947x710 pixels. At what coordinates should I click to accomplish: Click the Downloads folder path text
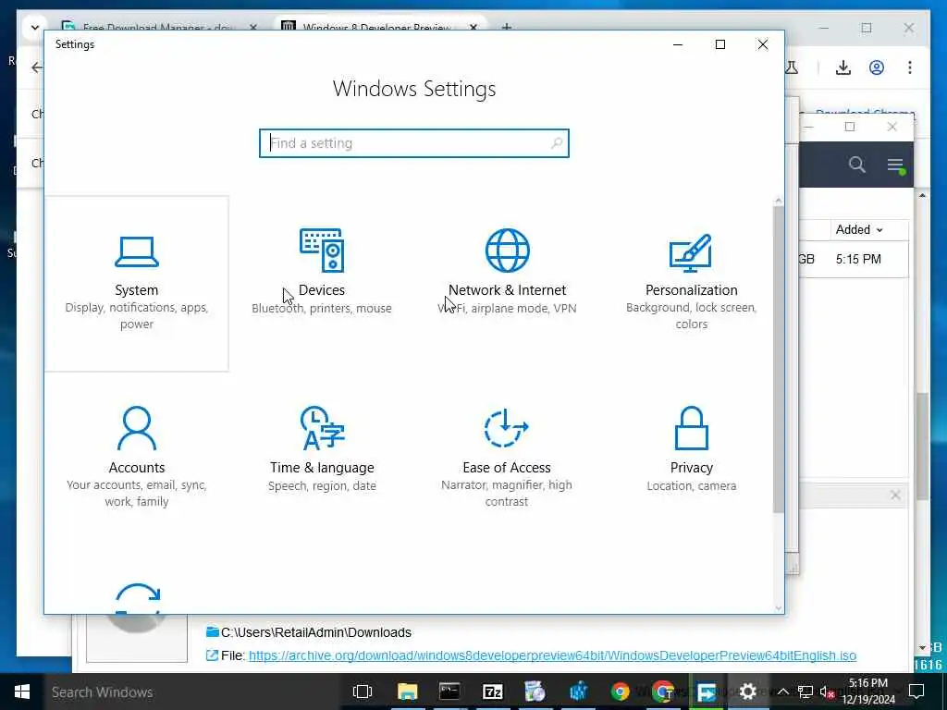[316, 632]
